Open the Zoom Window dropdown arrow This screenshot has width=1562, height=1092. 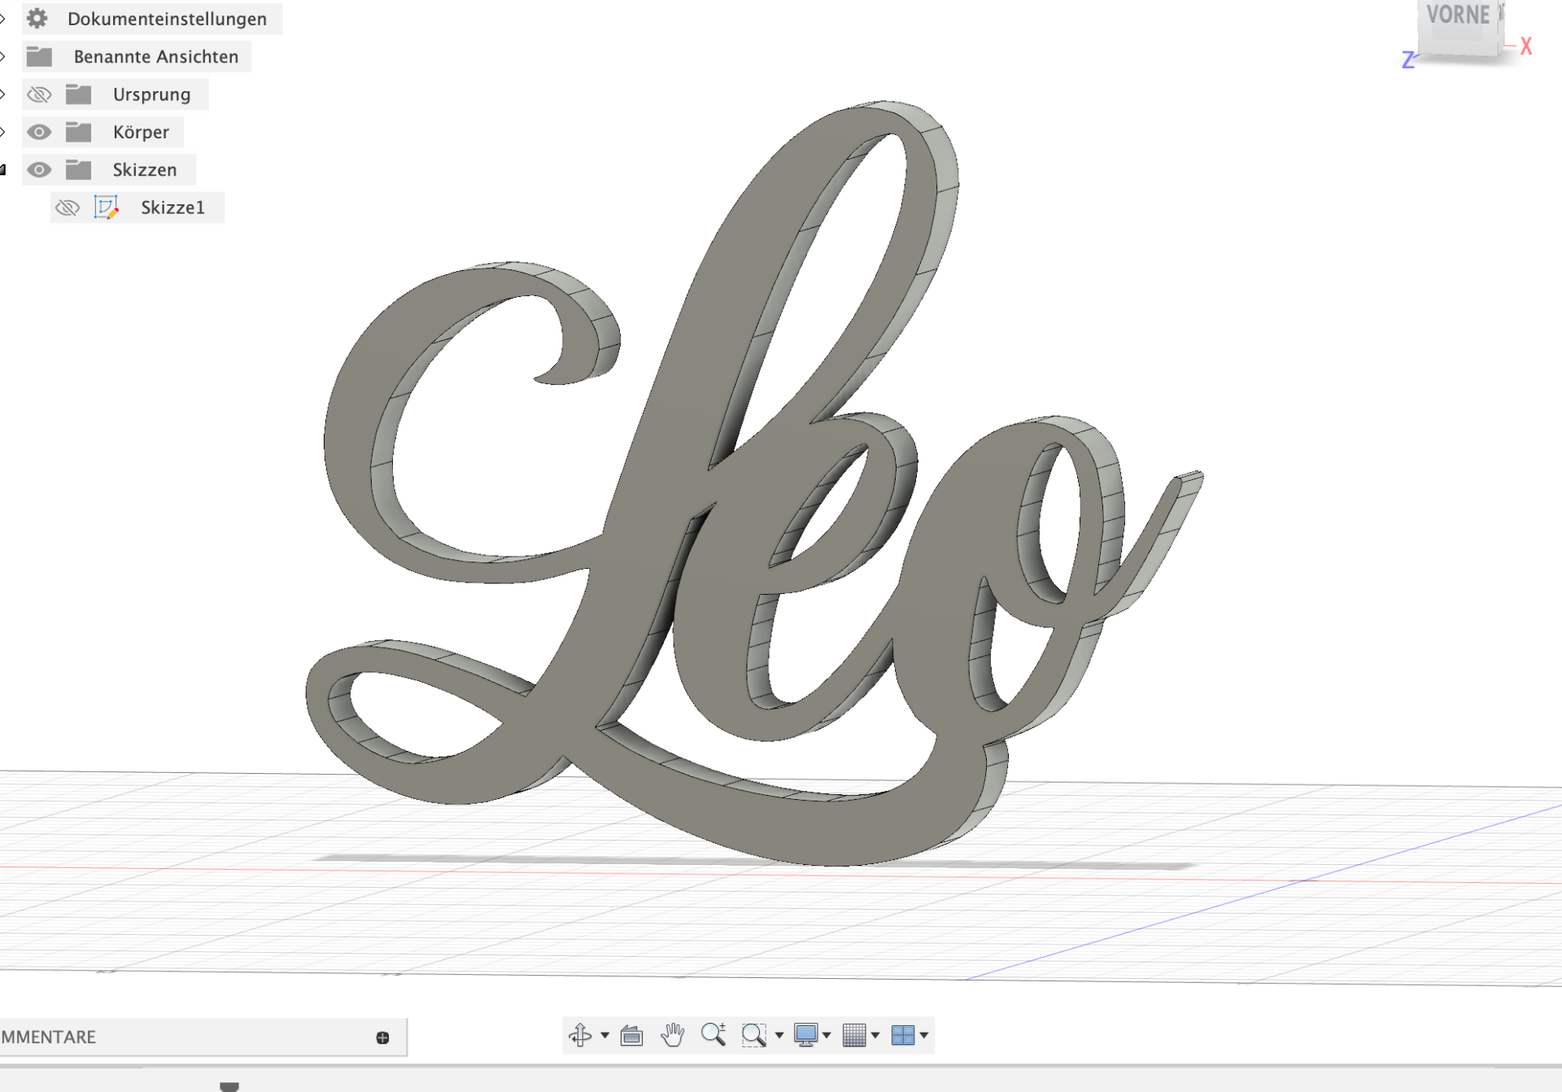pos(779,1035)
